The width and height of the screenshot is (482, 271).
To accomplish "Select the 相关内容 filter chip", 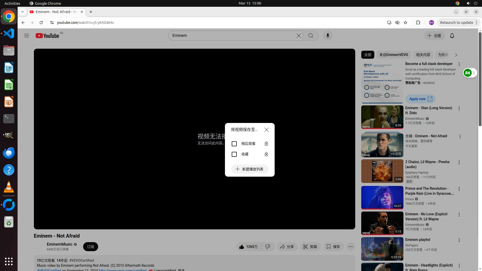I will coord(423,55).
